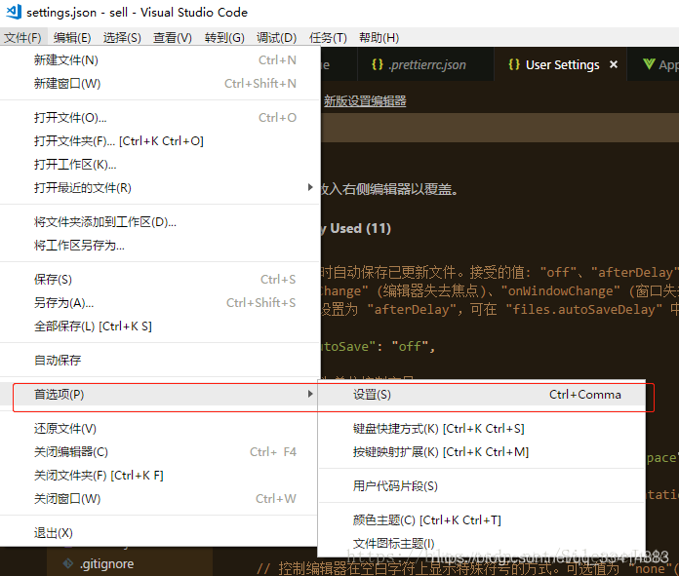
Task: Open the 任务(T) menu
Action: click(328, 38)
